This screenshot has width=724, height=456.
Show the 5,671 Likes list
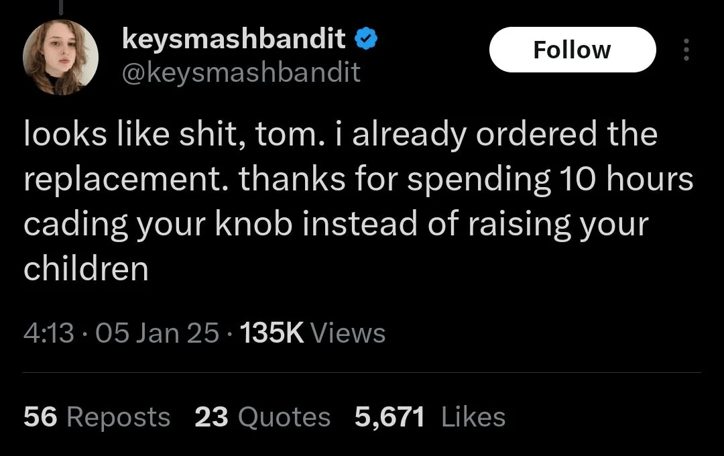[x=430, y=416]
